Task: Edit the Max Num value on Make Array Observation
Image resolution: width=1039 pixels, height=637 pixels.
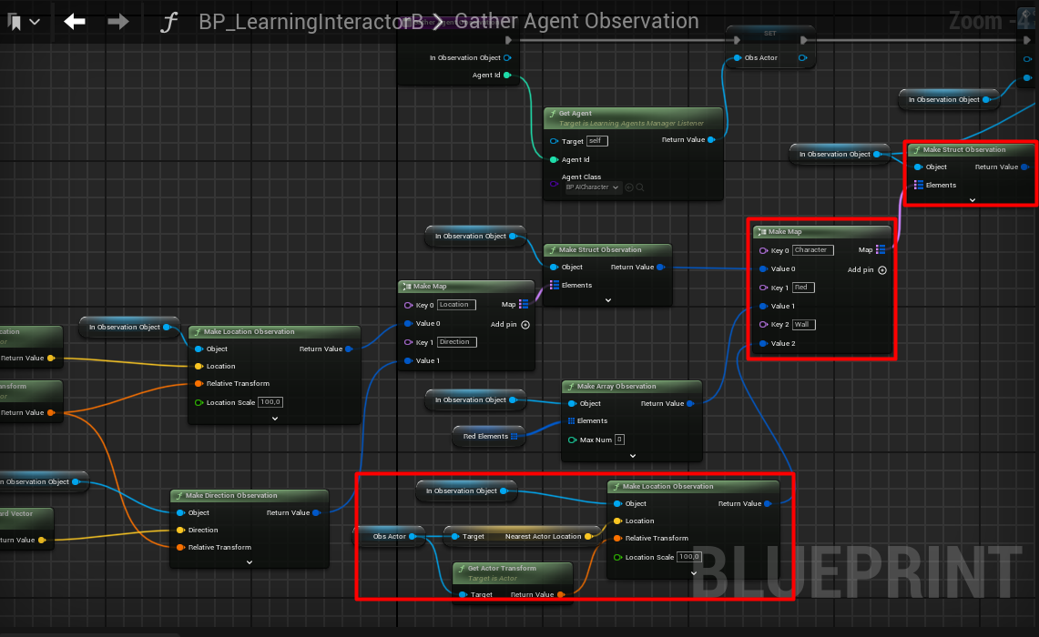Action: point(619,440)
